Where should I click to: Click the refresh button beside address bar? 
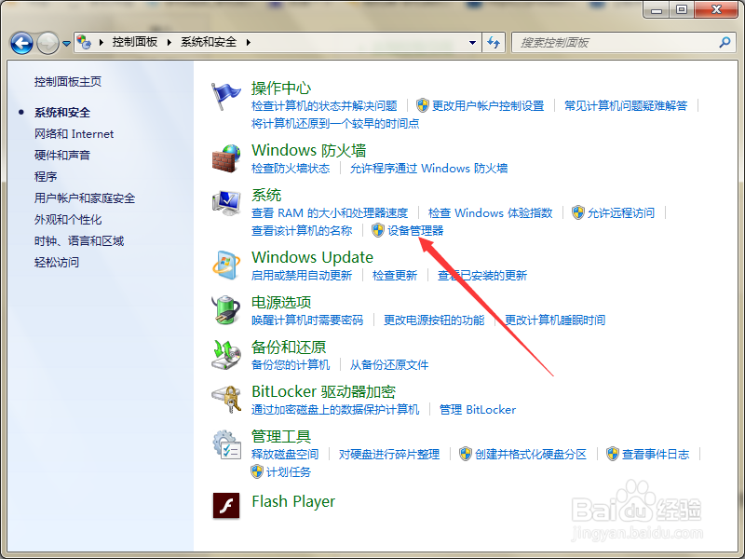(494, 43)
